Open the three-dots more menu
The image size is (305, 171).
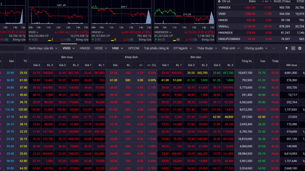pyautogui.click(x=274, y=48)
